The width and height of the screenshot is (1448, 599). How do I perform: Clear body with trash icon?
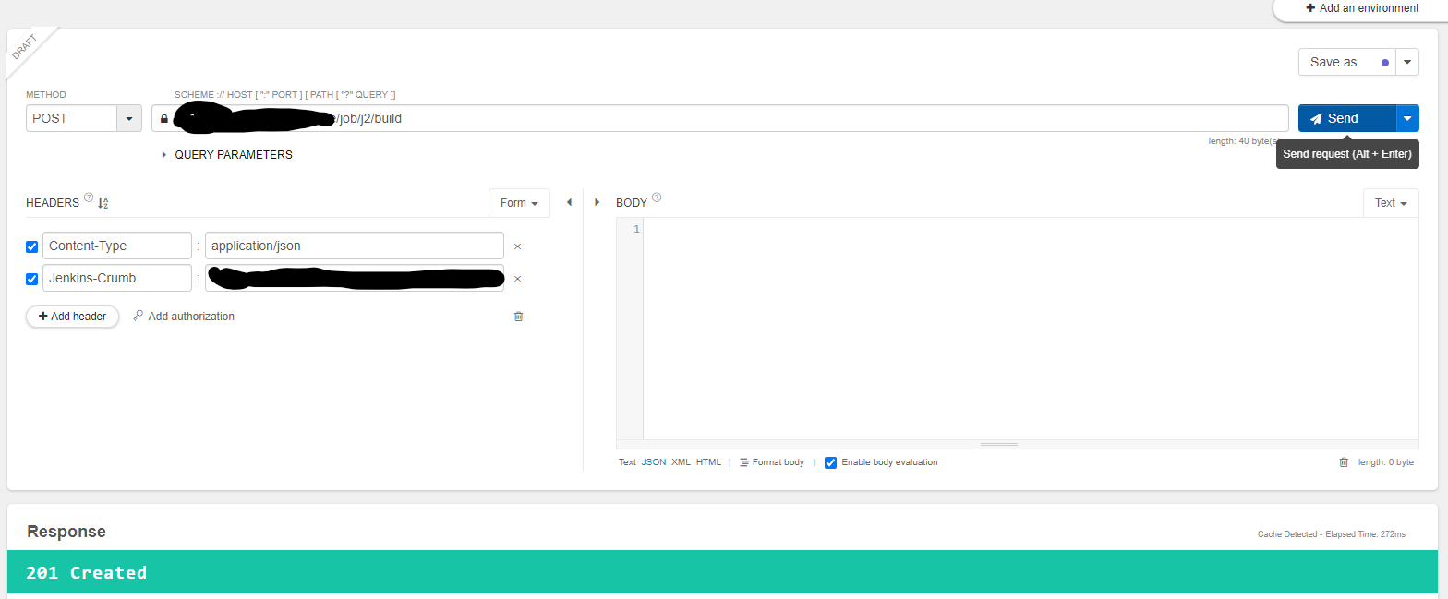(1344, 462)
